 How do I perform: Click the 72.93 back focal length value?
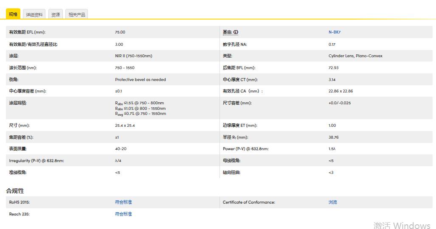(333, 68)
